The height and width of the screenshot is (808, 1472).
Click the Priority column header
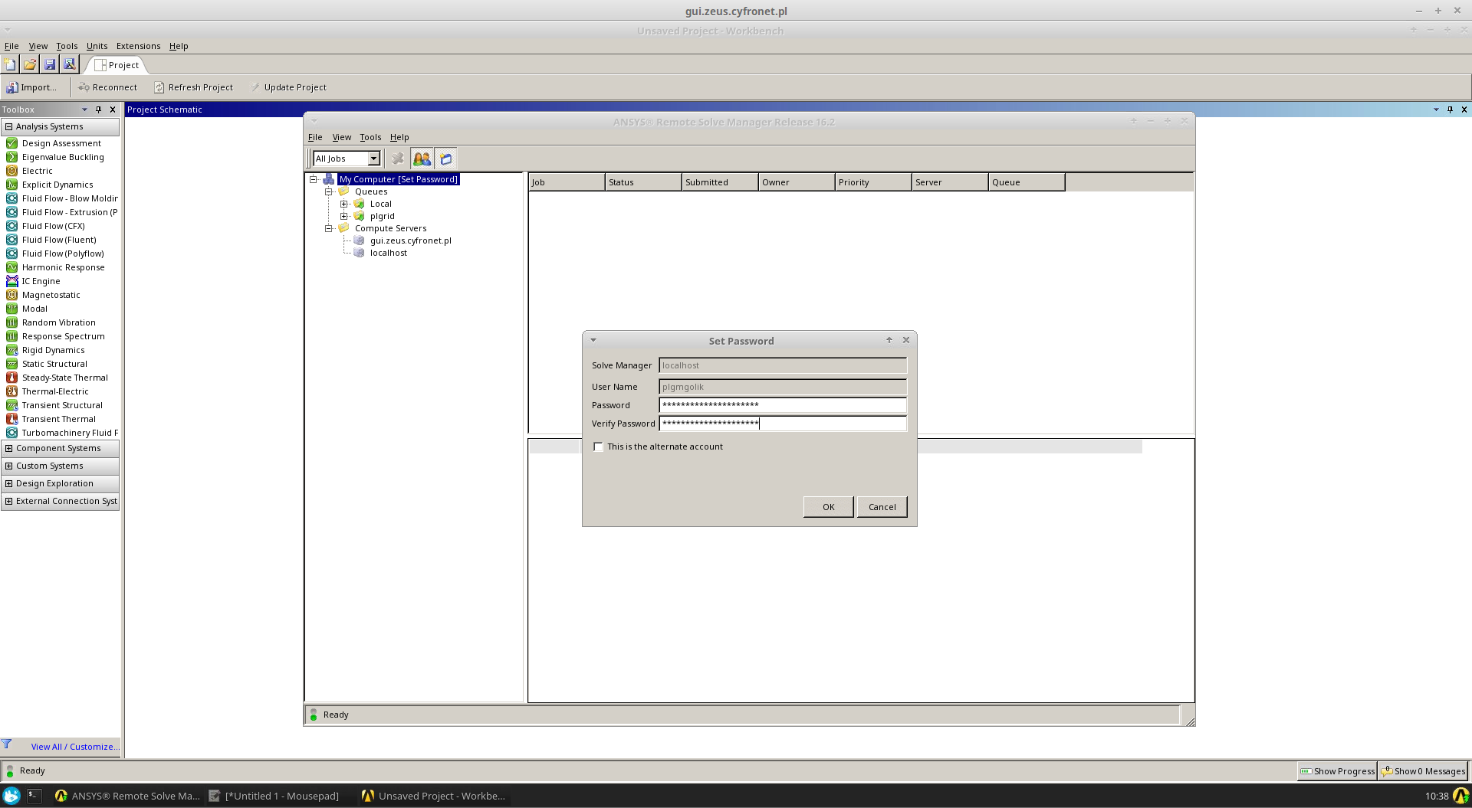(873, 182)
